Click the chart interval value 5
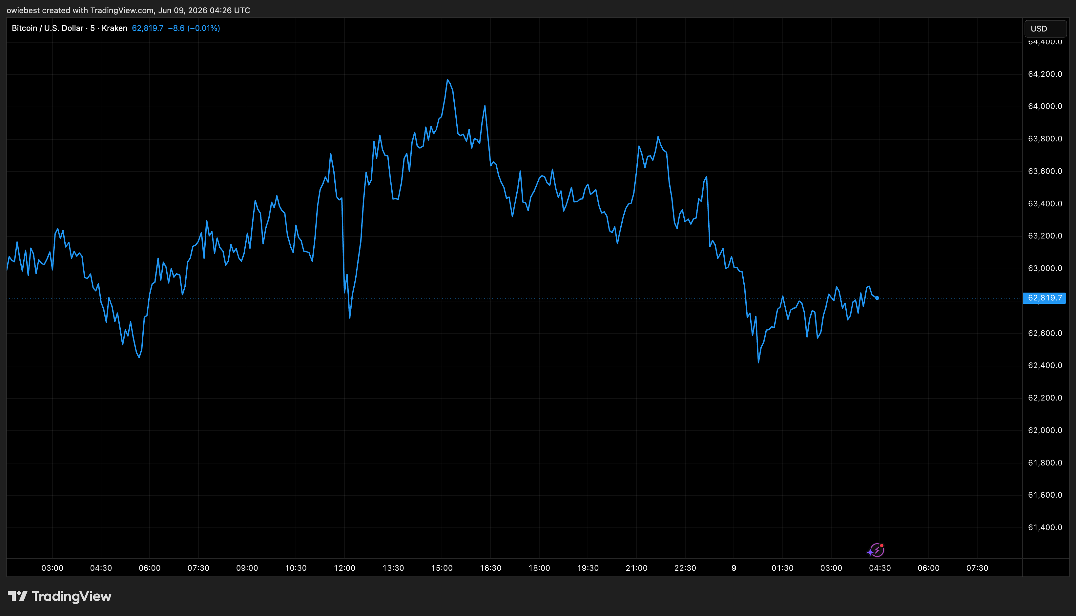This screenshot has width=1076, height=616. point(92,28)
